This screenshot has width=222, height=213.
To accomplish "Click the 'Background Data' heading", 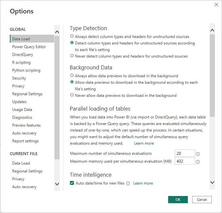I will coord(91,68).
